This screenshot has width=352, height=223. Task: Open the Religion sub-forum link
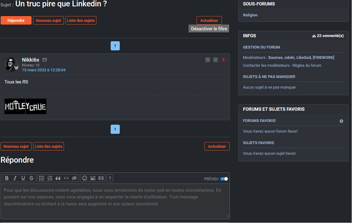coord(250,15)
